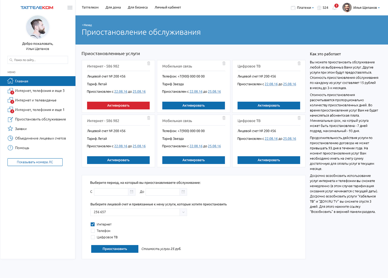Select Главная in the sidebar menu
Image resolution: width=388 pixels, height=278 pixels.
[x=38, y=81]
